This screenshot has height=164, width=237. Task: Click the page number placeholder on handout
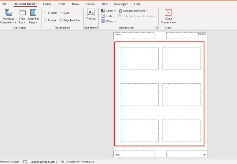(x=187, y=154)
